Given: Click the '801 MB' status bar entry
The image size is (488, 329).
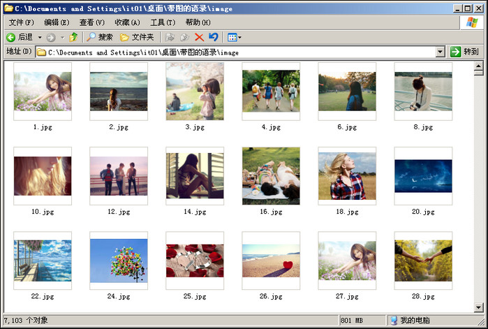Looking at the screenshot, I should pos(352,321).
